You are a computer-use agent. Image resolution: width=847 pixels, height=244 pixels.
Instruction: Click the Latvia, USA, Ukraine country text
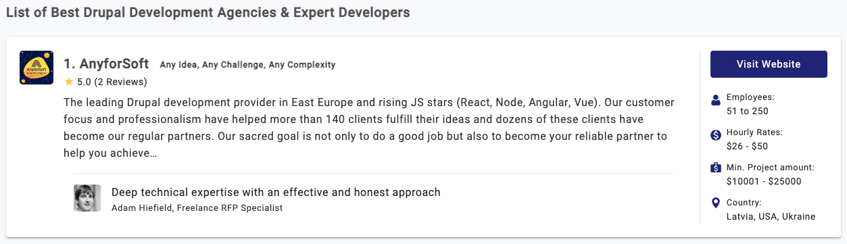pyautogui.click(x=771, y=216)
